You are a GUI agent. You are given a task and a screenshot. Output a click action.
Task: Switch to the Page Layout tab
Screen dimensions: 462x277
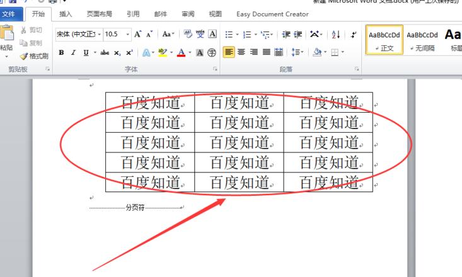tap(100, 14)
